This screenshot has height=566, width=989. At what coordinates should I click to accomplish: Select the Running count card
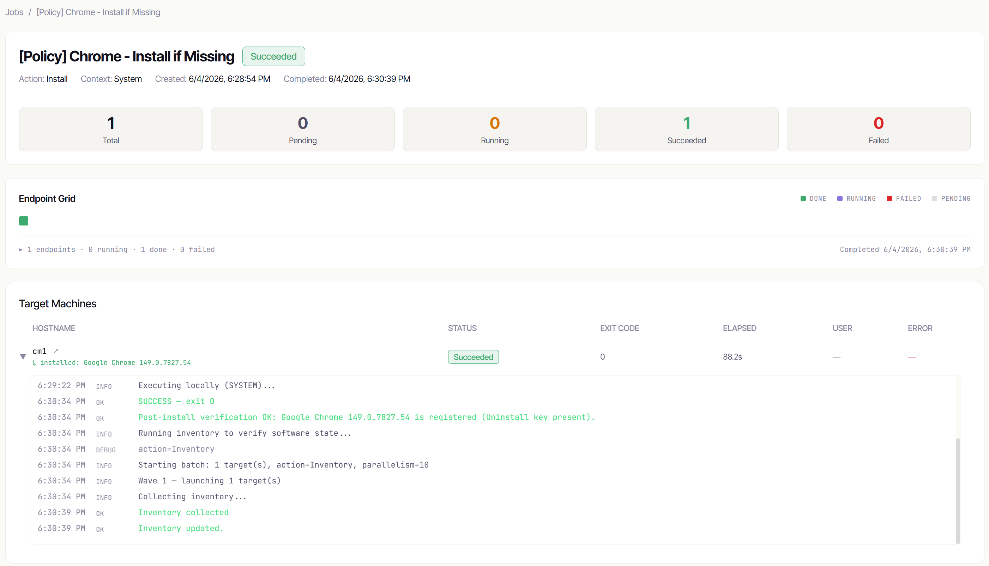point(495,129)
